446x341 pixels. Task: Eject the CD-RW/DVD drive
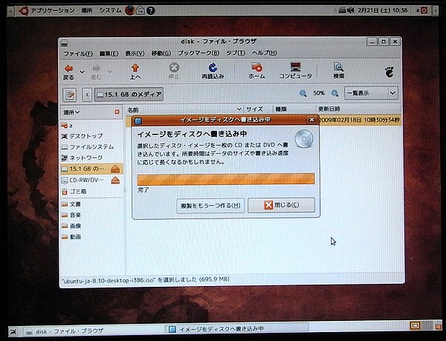point(115,181)
